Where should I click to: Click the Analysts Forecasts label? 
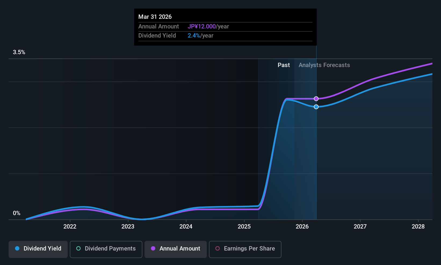[324, 65]
